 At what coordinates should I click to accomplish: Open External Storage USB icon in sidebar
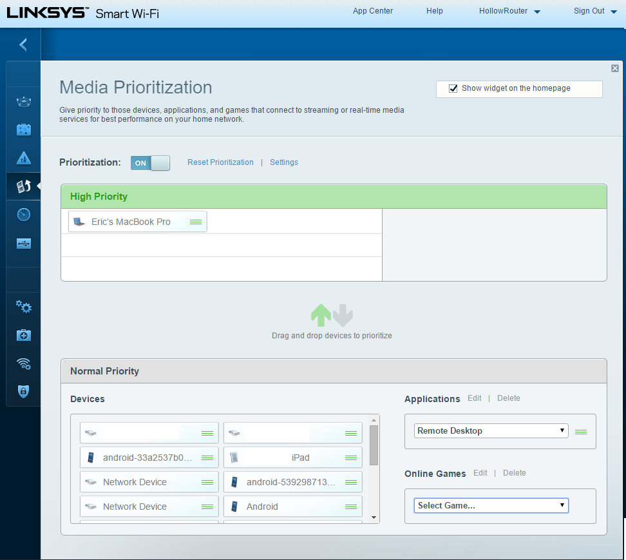pyautogui.click(x=24, y=244)
